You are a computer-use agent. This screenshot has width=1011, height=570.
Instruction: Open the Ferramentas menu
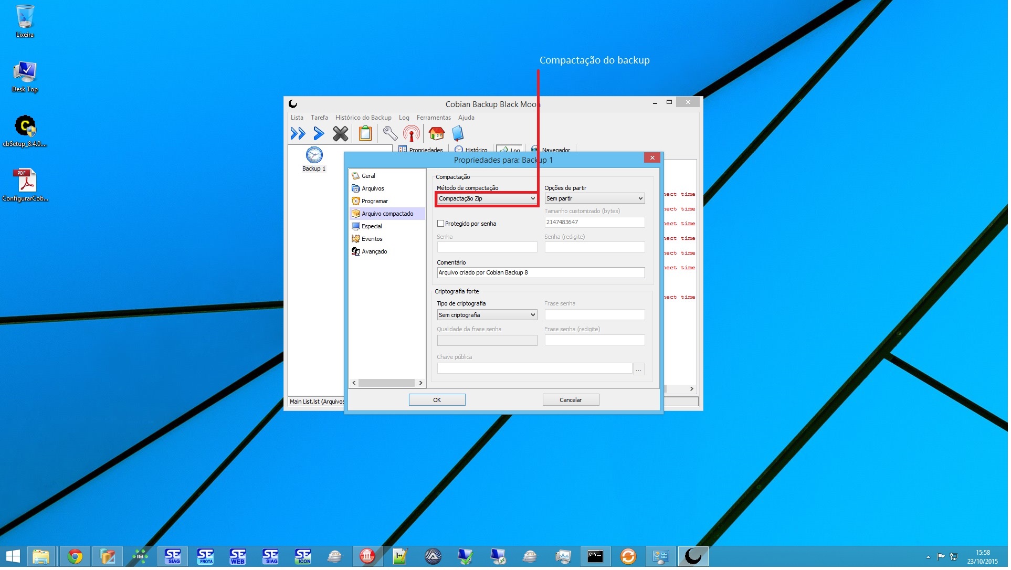[x=435, y=118]
